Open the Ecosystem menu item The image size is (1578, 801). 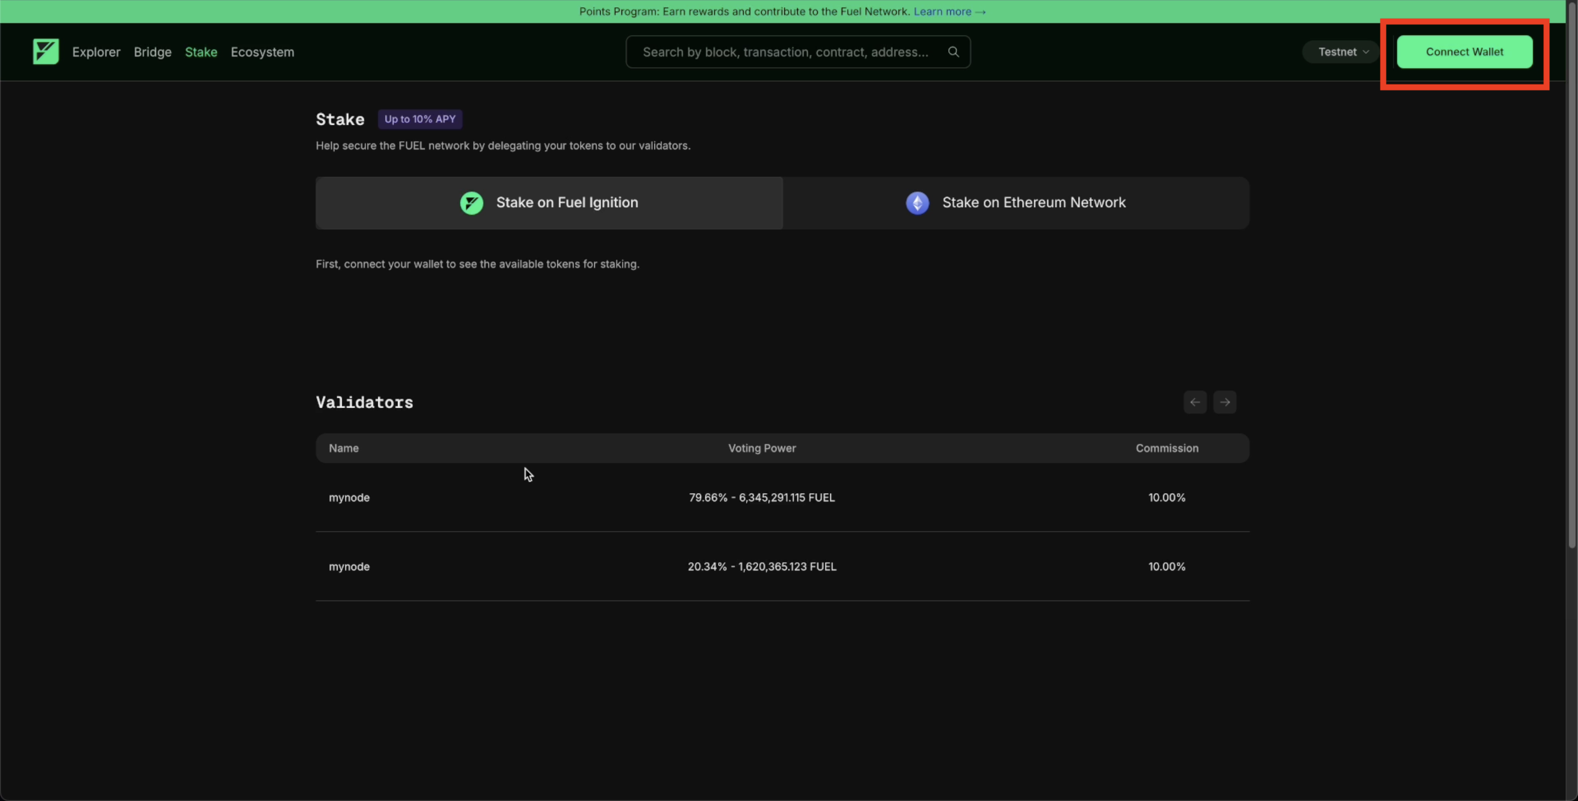262,52
